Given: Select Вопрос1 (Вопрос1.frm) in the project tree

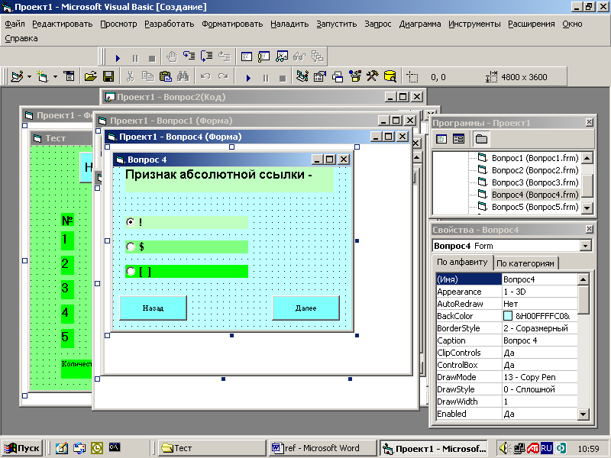Looking at the screenshot, I should (x=535, y=158).
